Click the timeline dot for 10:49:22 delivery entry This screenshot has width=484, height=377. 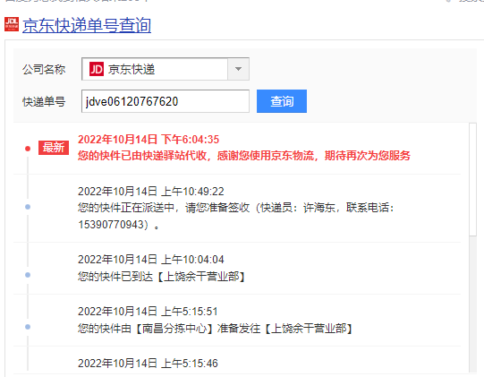click(28, 207)
